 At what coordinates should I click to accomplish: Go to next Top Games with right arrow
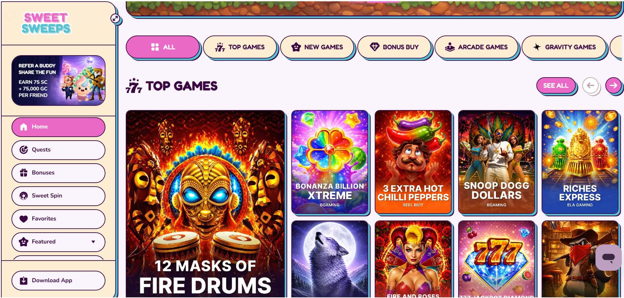tap(613, 85)
